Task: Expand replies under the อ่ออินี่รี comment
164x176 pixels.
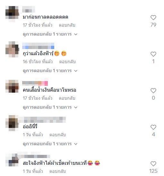Action: [50, 144]
